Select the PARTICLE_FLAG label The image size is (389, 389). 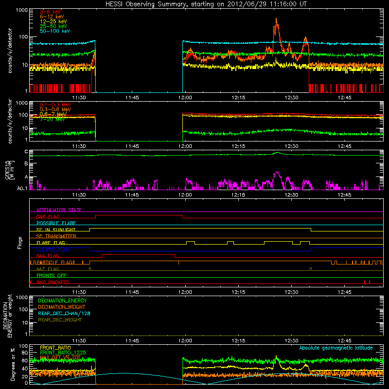click(54, 262)
